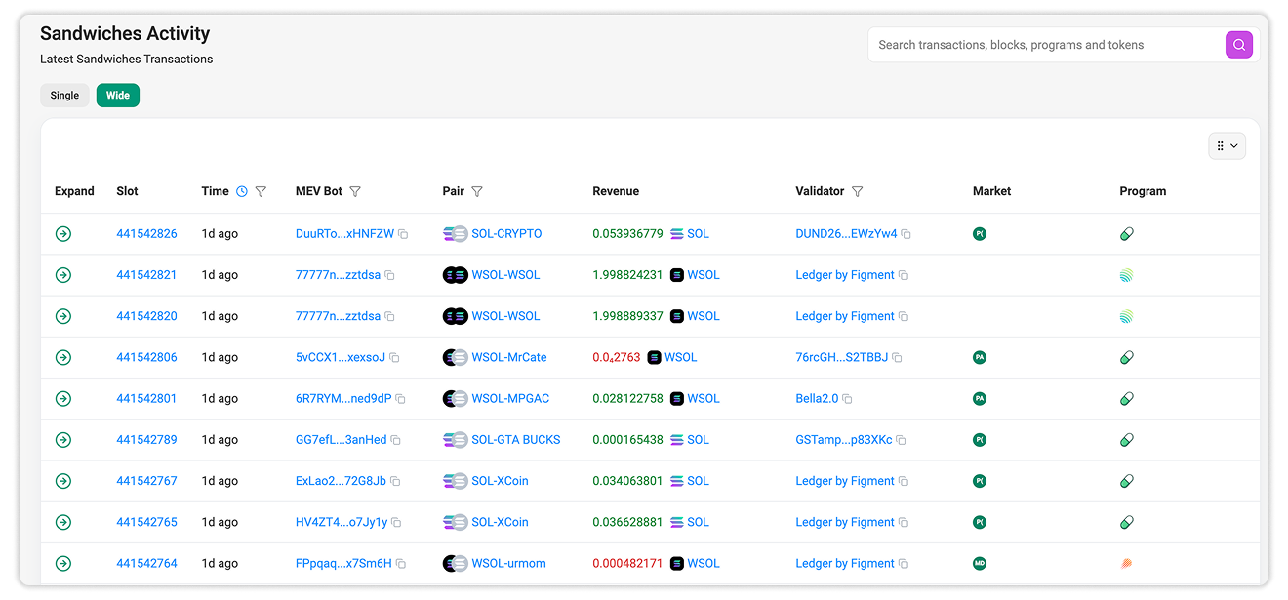This screenshot has width=1288, height=600.
Task: Open the DUND26...EWzYw4 validator link
Action: [x=846, y=234]
